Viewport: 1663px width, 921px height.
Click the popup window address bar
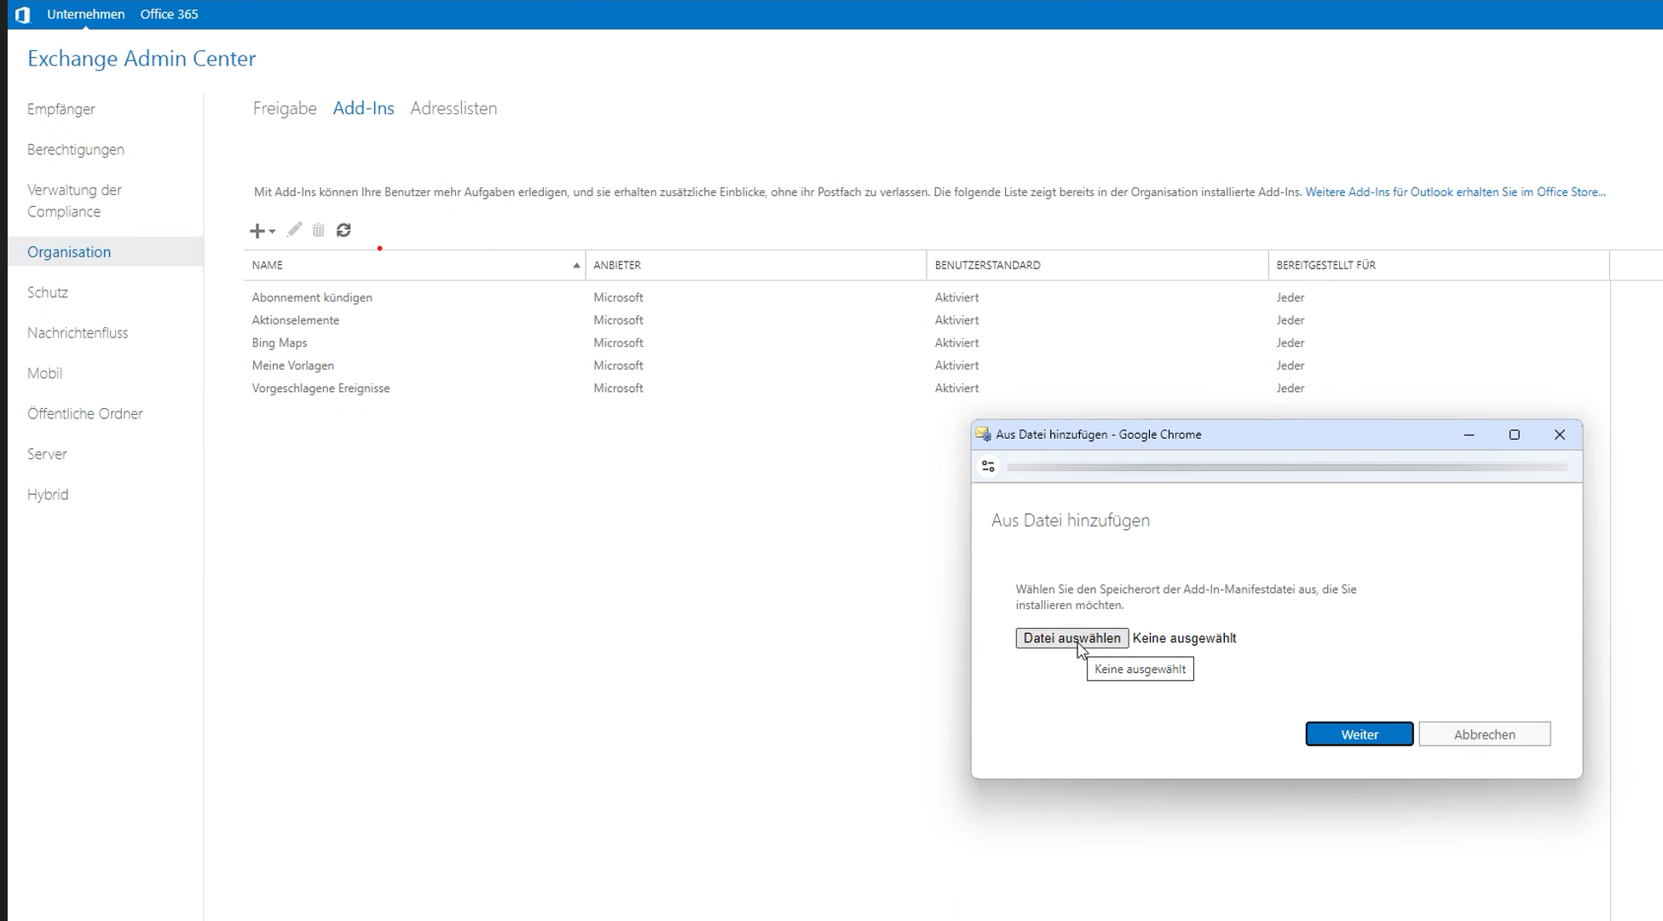pos(1287,467)
